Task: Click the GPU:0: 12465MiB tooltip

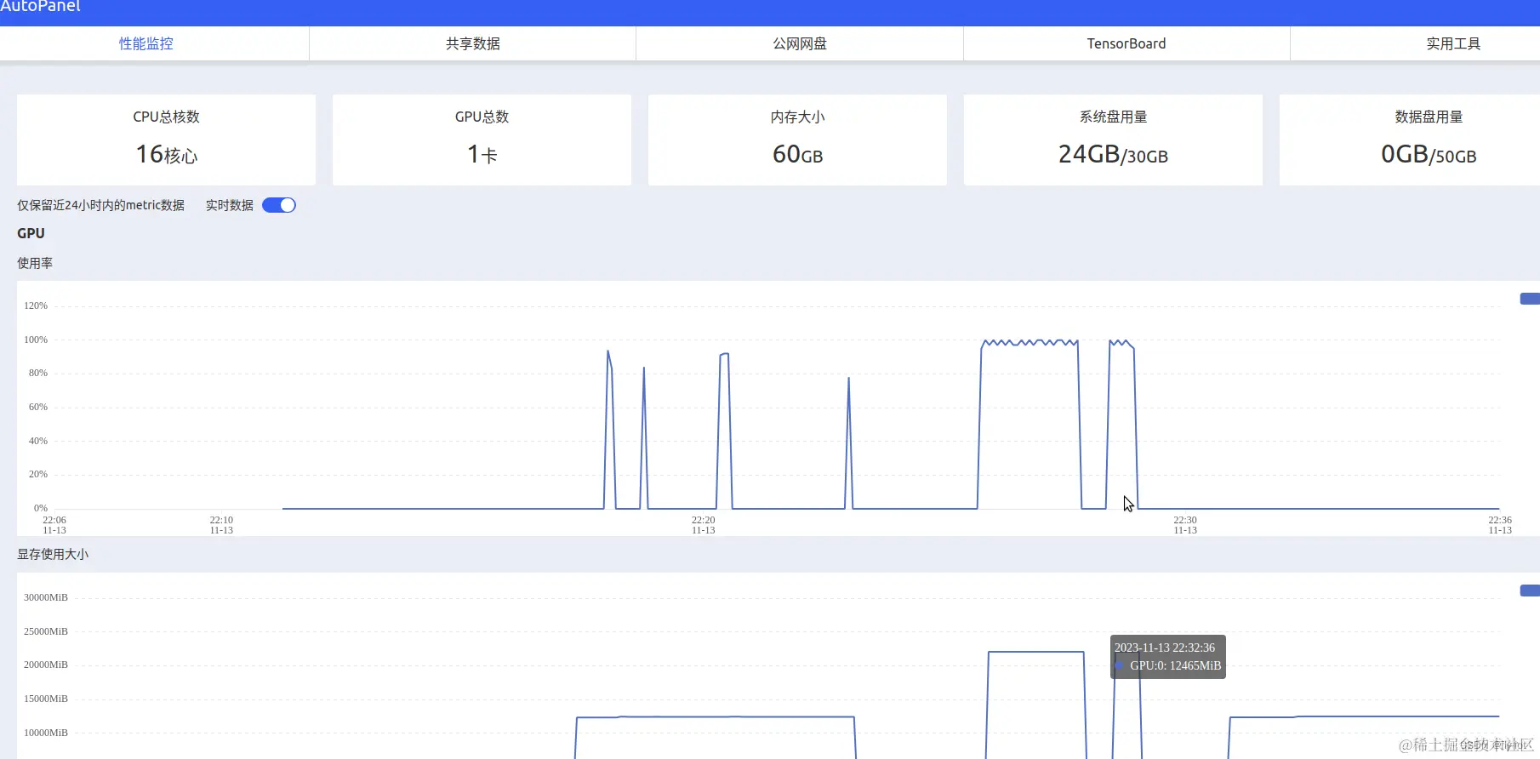Action: coord(1168,657)
